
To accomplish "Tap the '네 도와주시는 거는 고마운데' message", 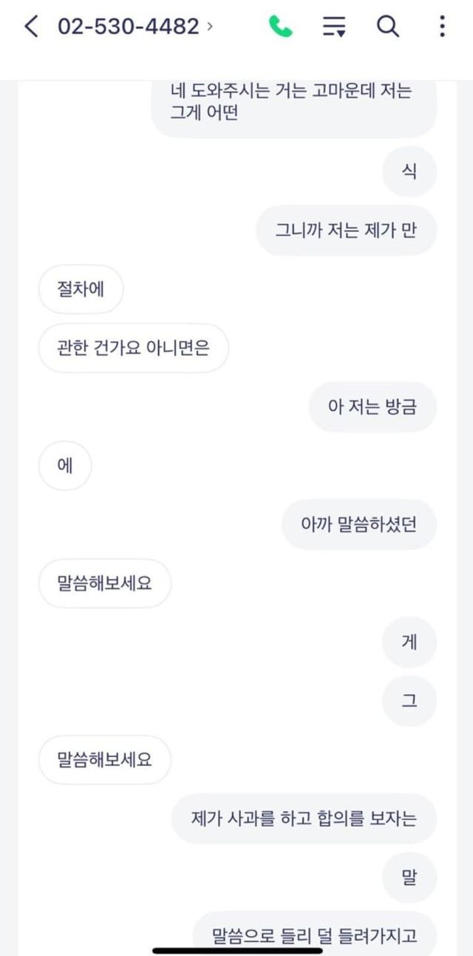I will (294, 104).
